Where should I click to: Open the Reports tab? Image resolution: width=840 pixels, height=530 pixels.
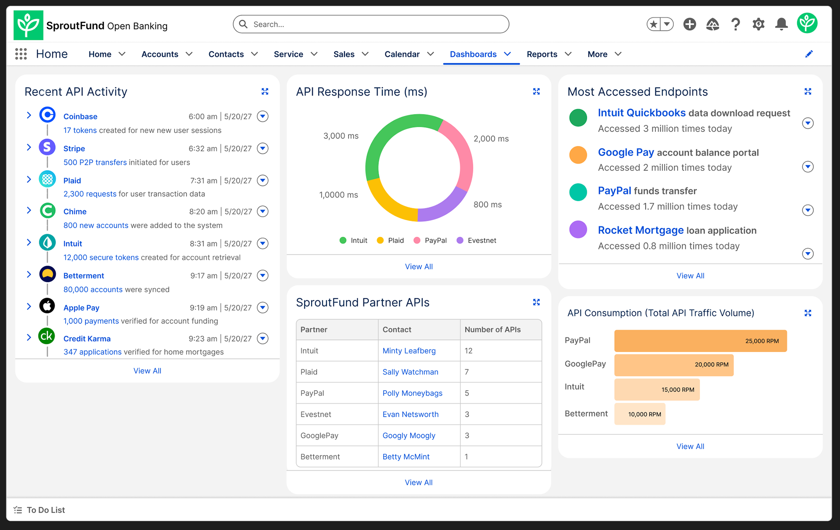pyautogui.click(x=542, y=54)
